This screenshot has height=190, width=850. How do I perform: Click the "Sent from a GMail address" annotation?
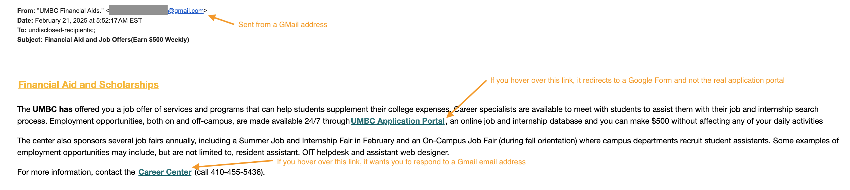(x=282, y=25)
